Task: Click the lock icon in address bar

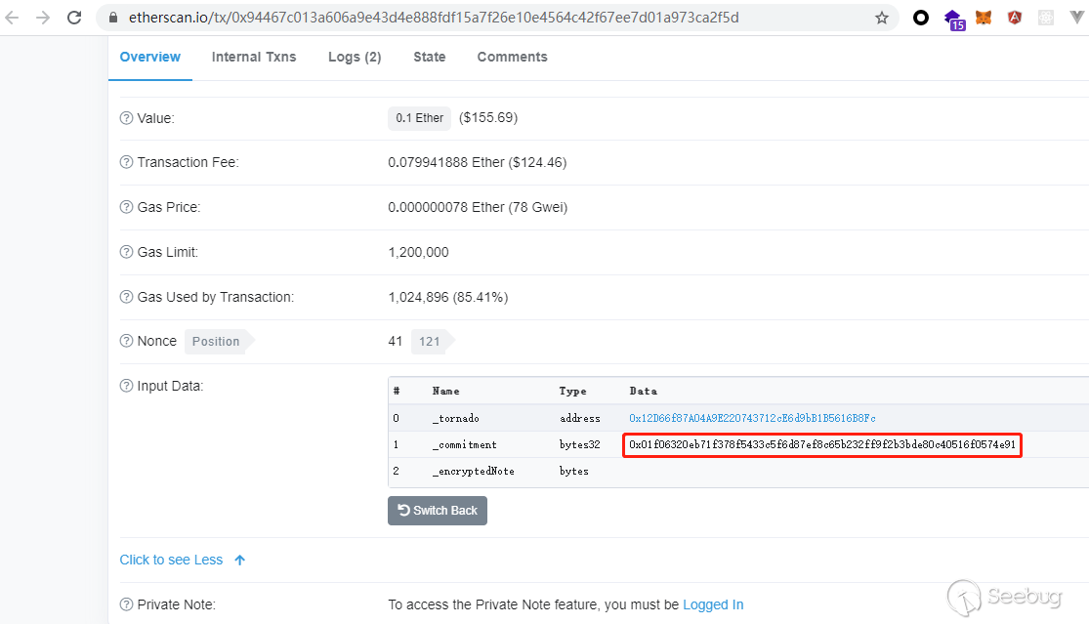Action: 112,18
